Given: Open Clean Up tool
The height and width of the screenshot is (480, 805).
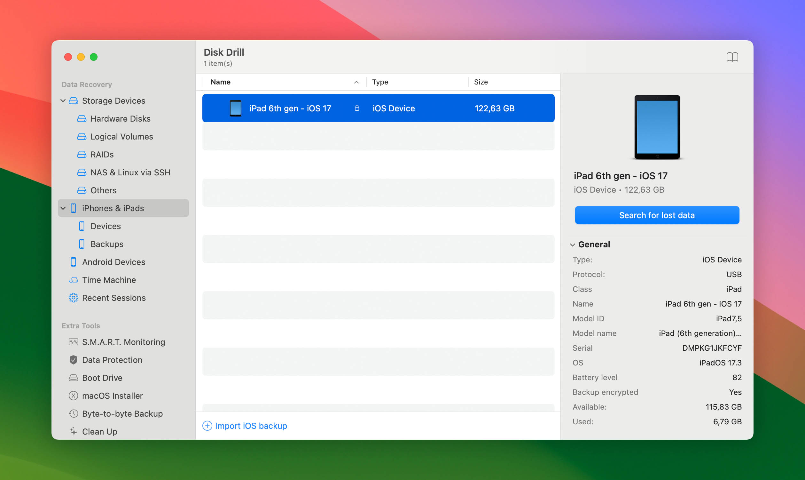Looking at the screenshot, I should [x=99, y=431].
